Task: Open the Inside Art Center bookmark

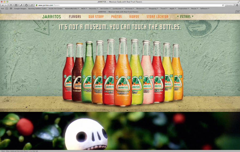Action: pyautogui.click(x=55, y=8)
